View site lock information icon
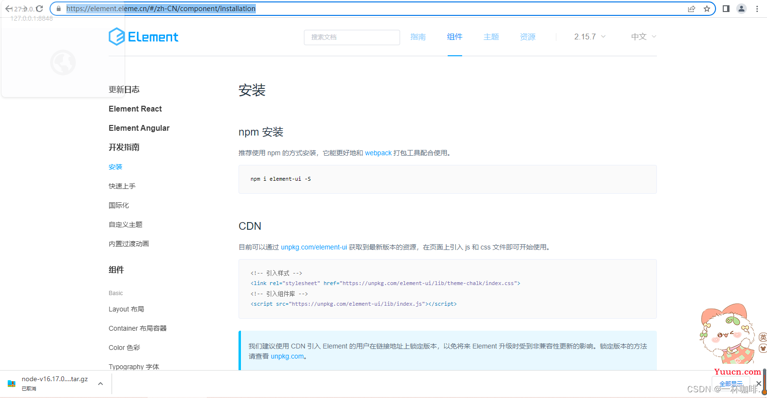 pyautogui.click(x=59, y=9)
